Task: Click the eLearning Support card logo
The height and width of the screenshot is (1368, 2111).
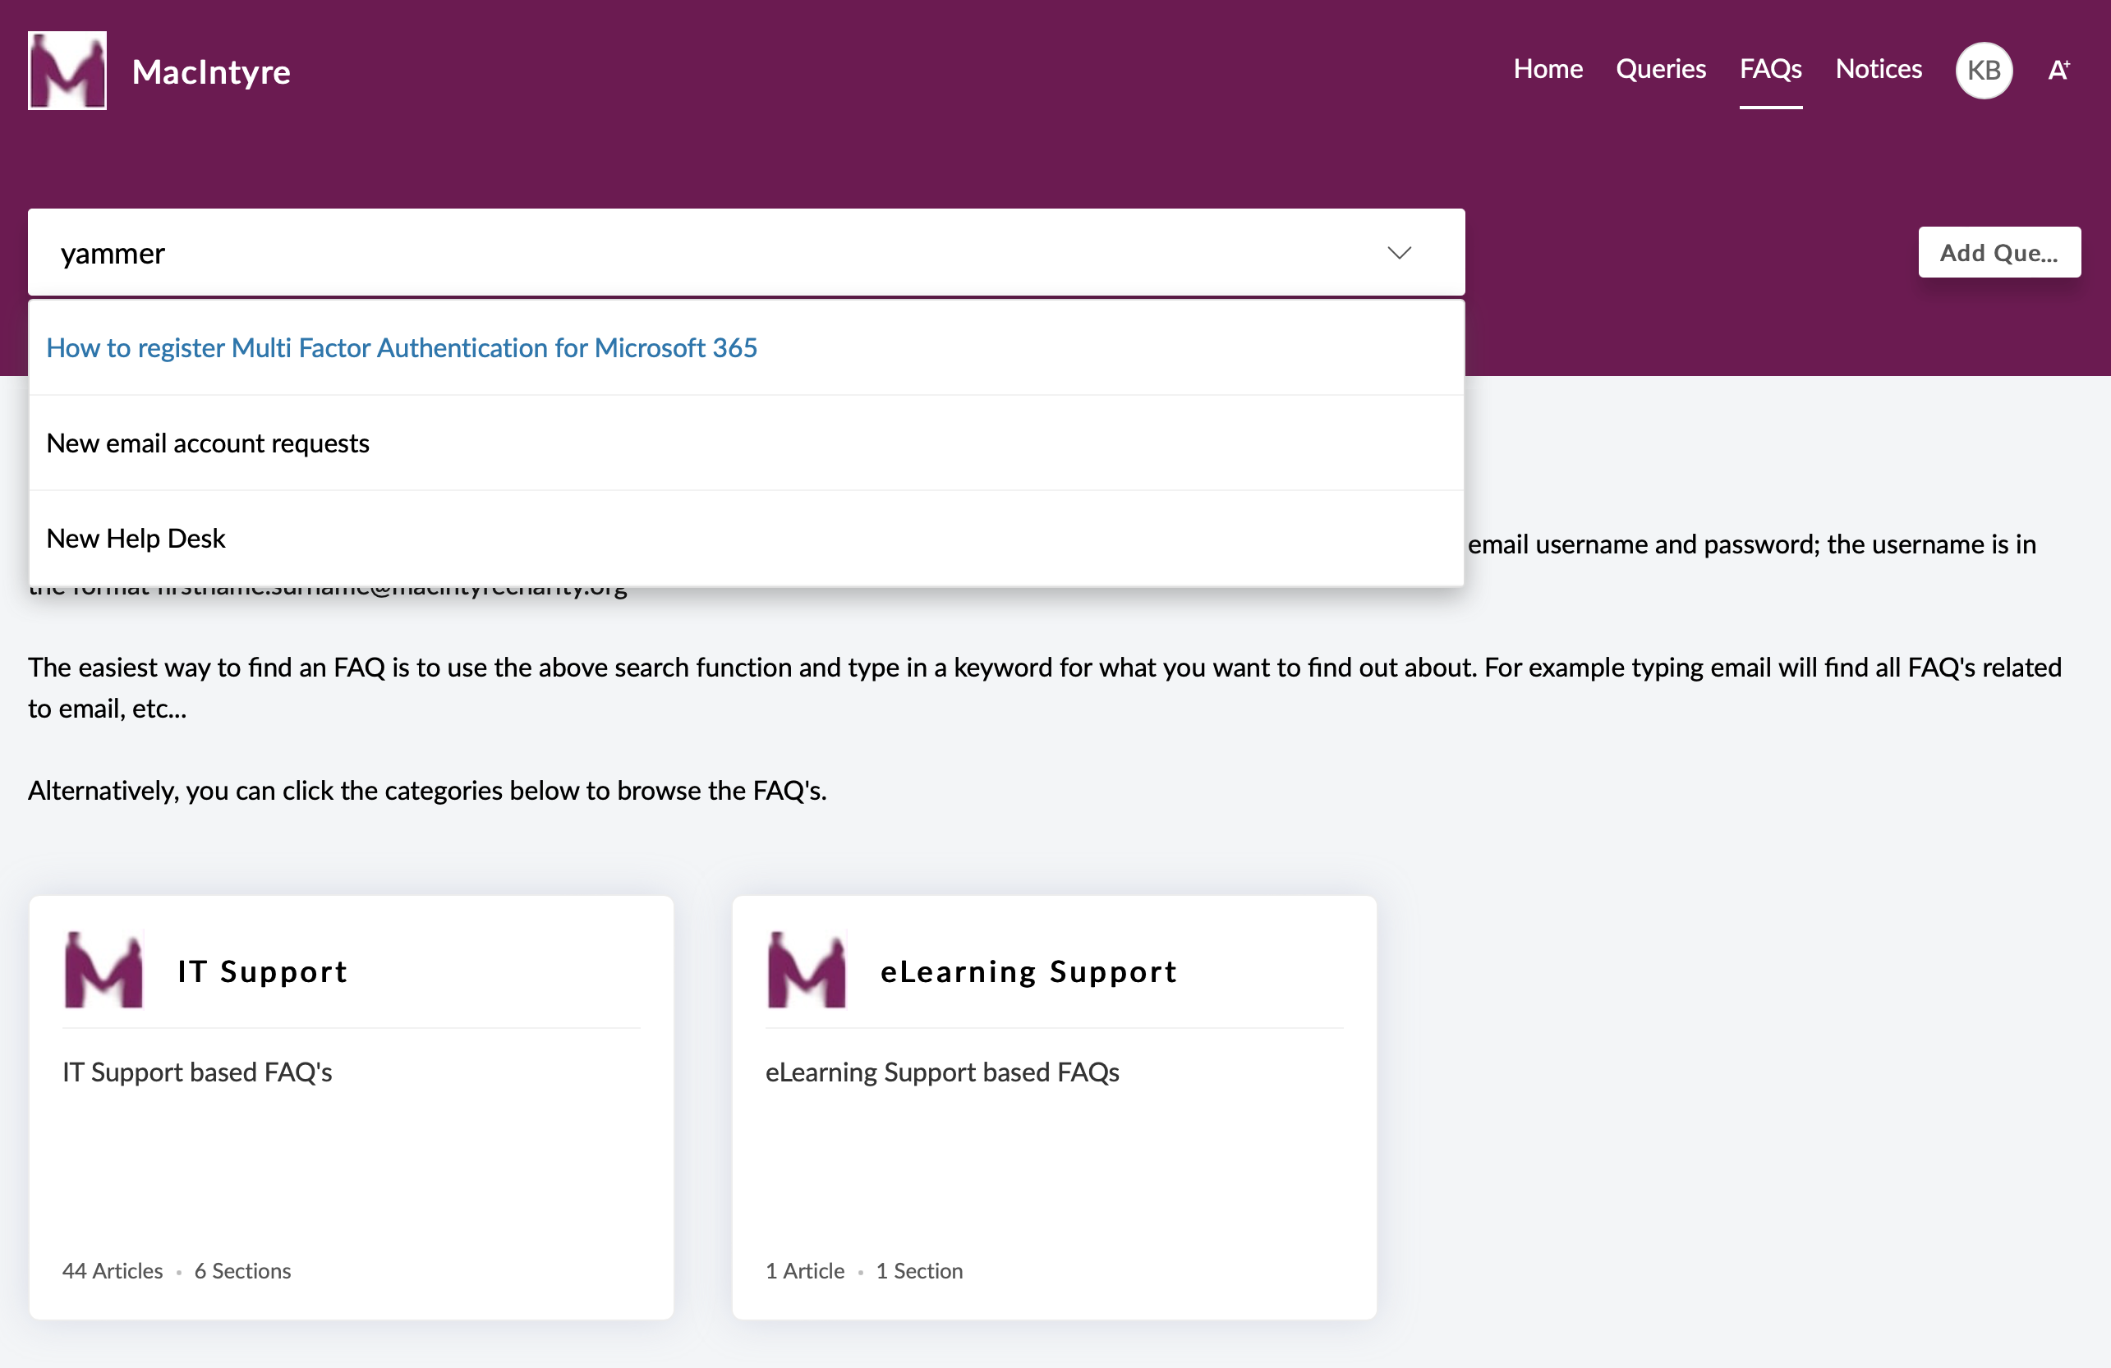Action: coord(807,970)
